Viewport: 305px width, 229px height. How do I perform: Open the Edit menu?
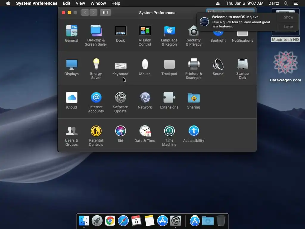[66, 3]
